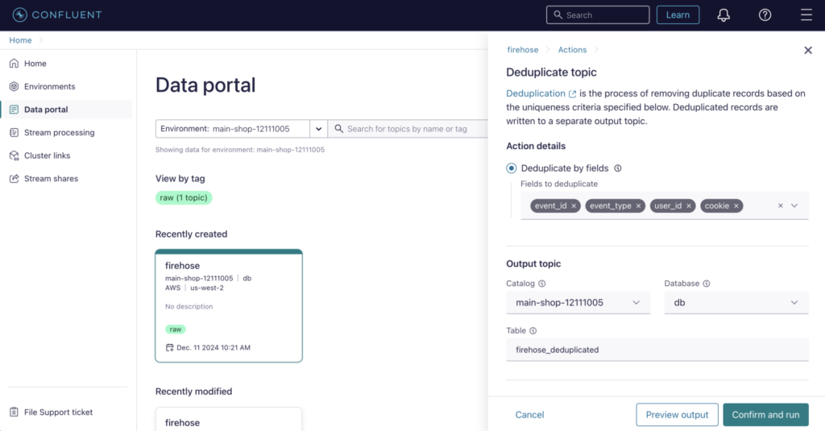This screenshot has height=431, width=825.
Task: Click the Data portal sidebar icon
Action: pyautogui.click(x=15, y=110)
